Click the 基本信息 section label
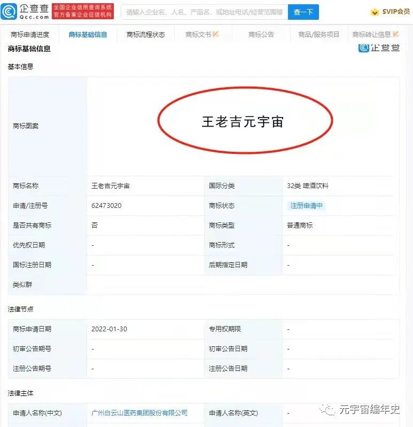This screenshot has width=413, height=427. click(20, 67)
